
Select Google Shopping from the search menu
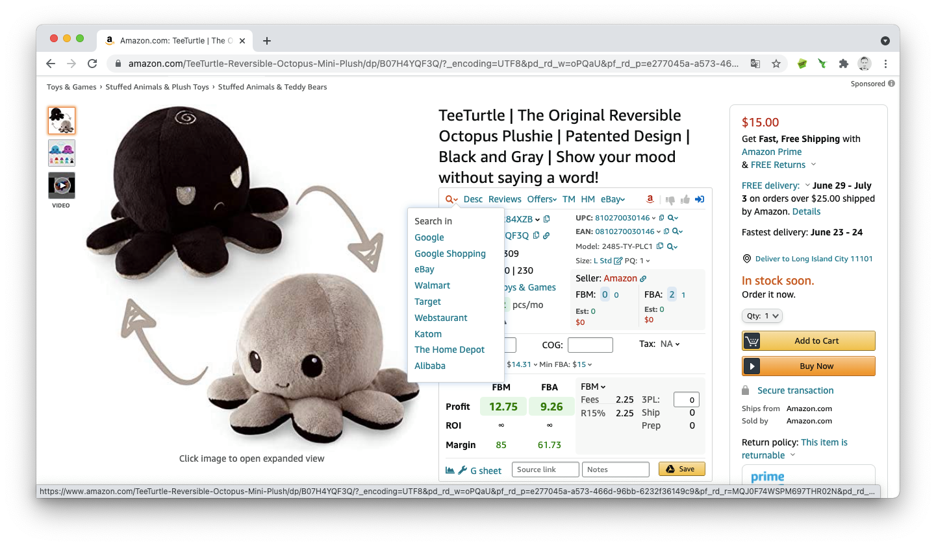click(x=450, y=254)
